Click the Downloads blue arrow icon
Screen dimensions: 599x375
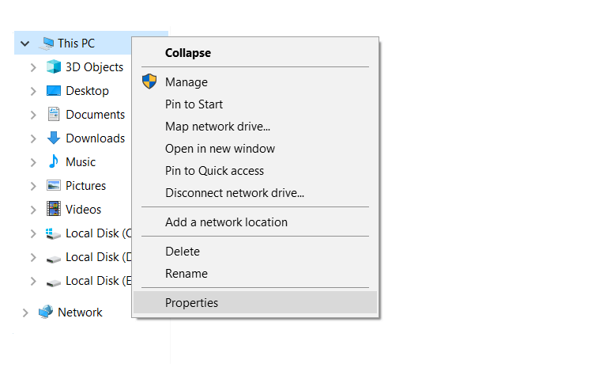(x=54, y=138)
